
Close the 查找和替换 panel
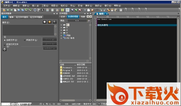57,14
